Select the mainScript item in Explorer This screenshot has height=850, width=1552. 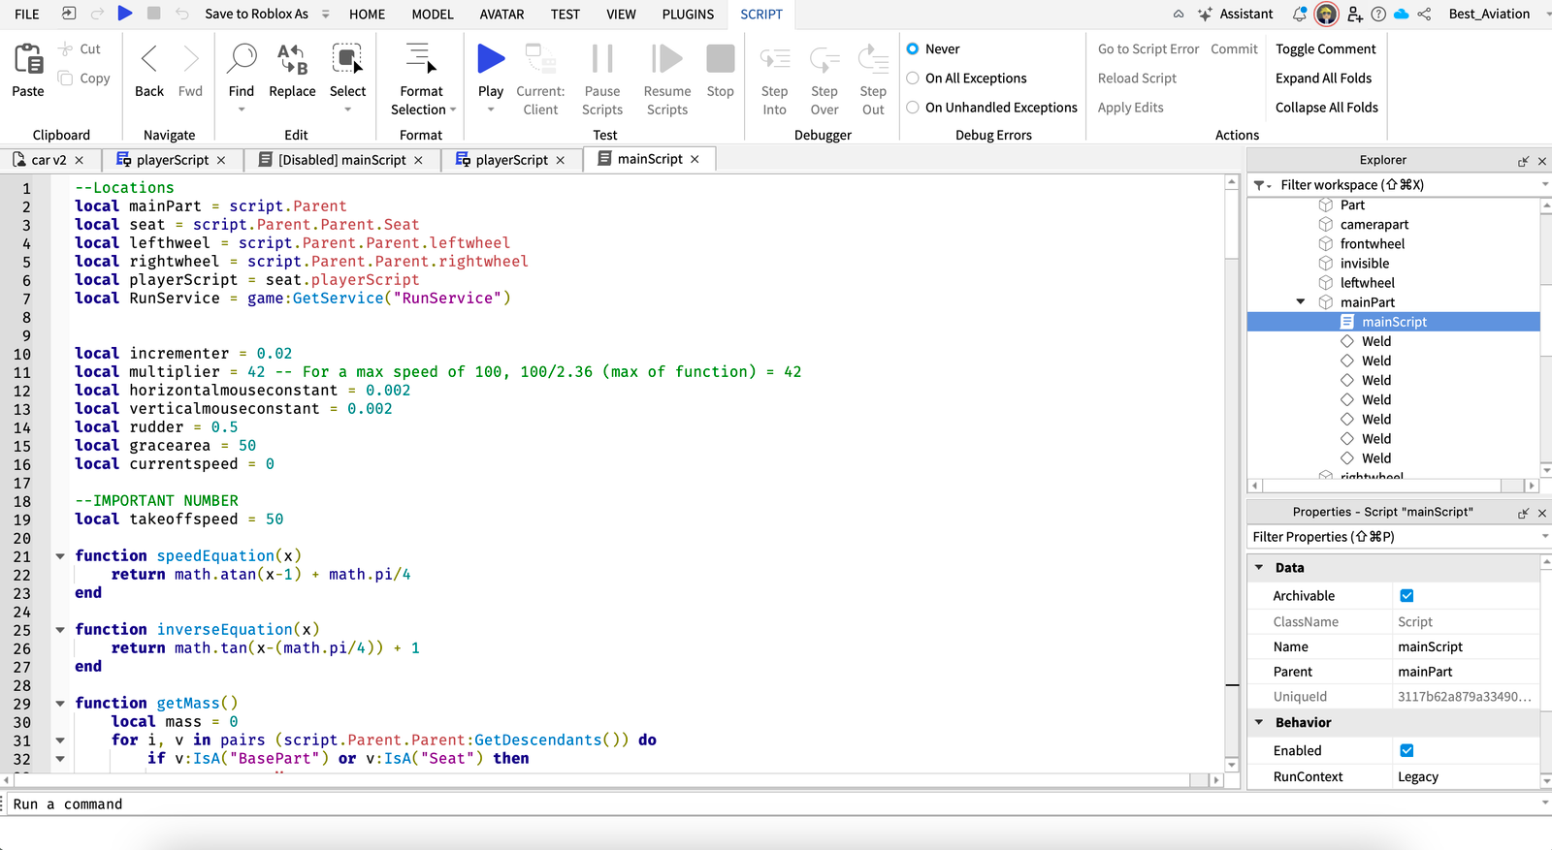(x=1394, y=322)
